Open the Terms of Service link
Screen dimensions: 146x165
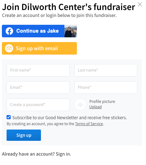[89, 124]
